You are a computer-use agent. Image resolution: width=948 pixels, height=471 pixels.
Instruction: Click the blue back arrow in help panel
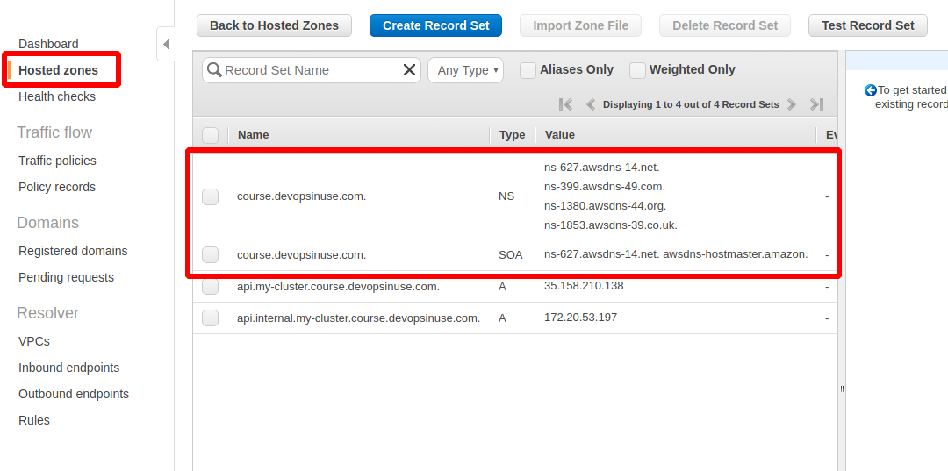[871, 90]
